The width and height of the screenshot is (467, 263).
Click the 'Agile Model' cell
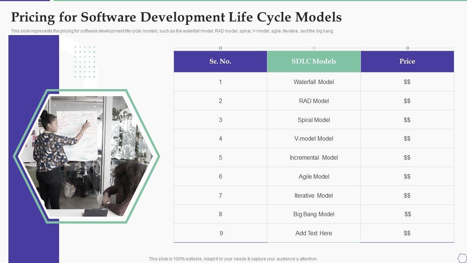click(x=314, y=176)
